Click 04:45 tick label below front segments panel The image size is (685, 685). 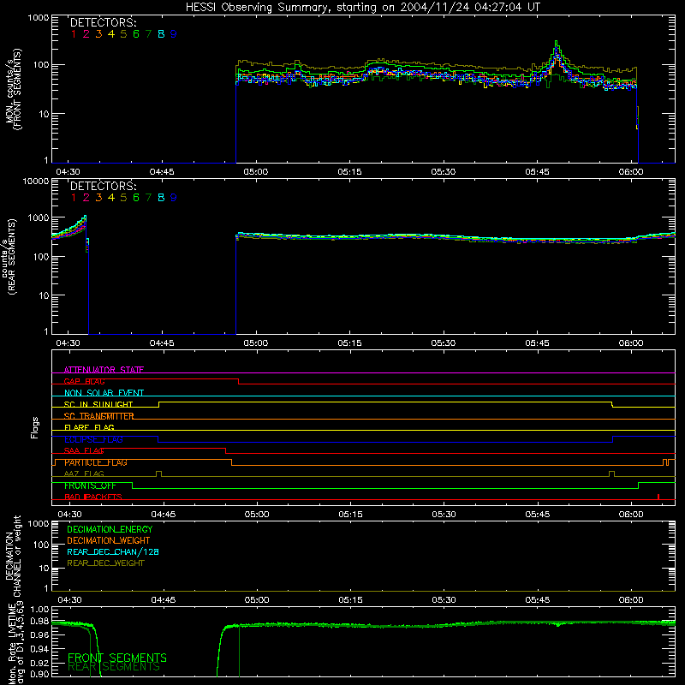[x=162, y=172]
